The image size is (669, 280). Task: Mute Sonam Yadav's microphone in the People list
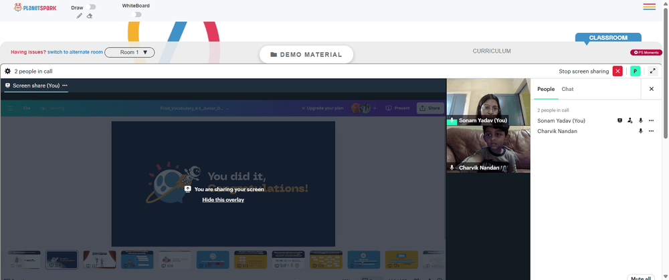(x=640, y=120)
